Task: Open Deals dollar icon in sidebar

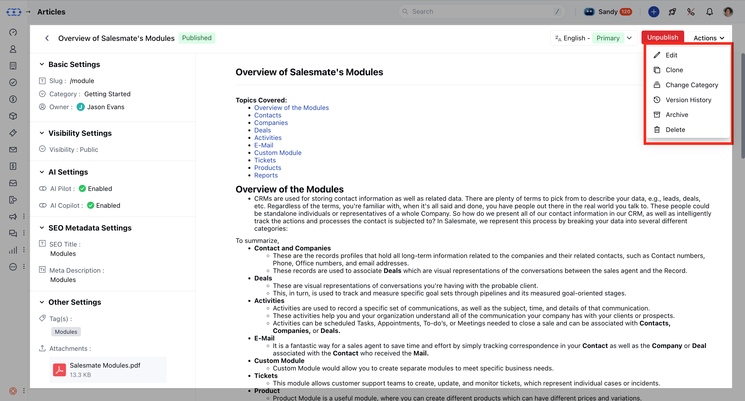Action: tap(13, 99)
